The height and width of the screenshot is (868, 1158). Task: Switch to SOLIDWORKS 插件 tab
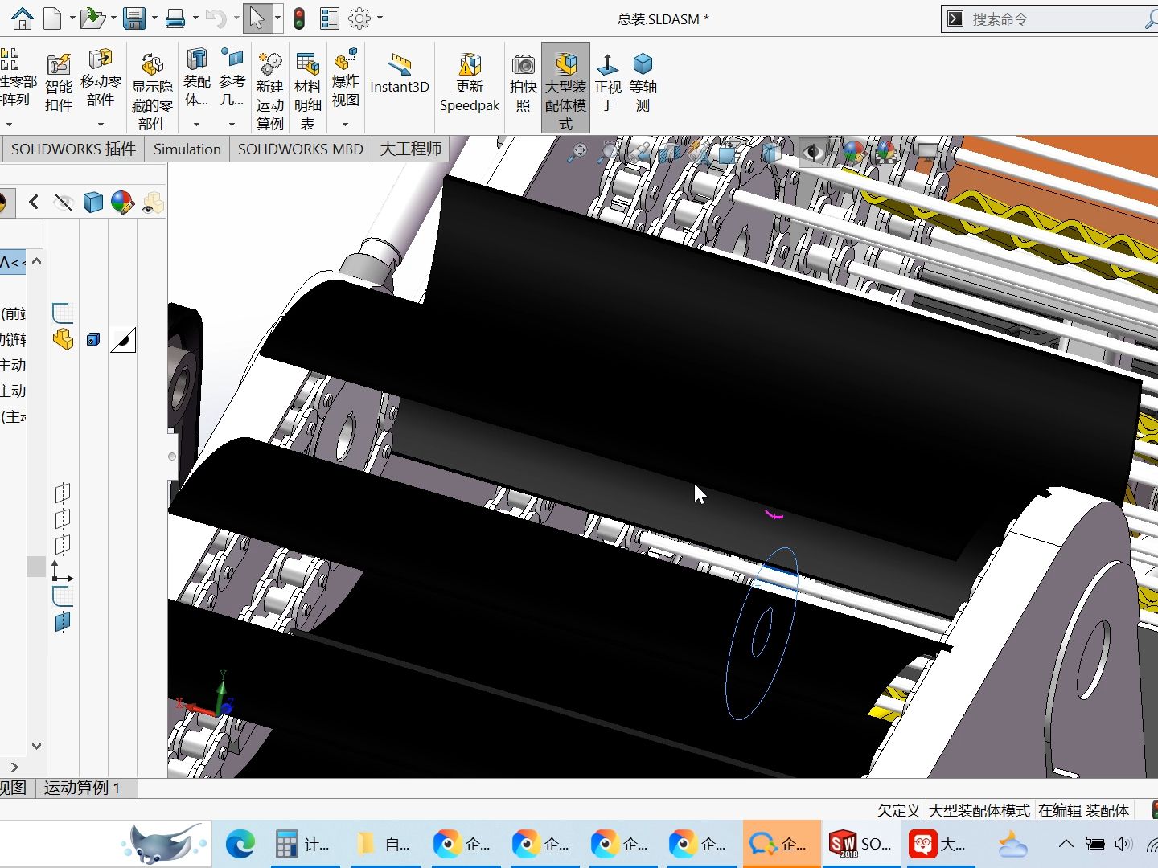coord(73,149)
